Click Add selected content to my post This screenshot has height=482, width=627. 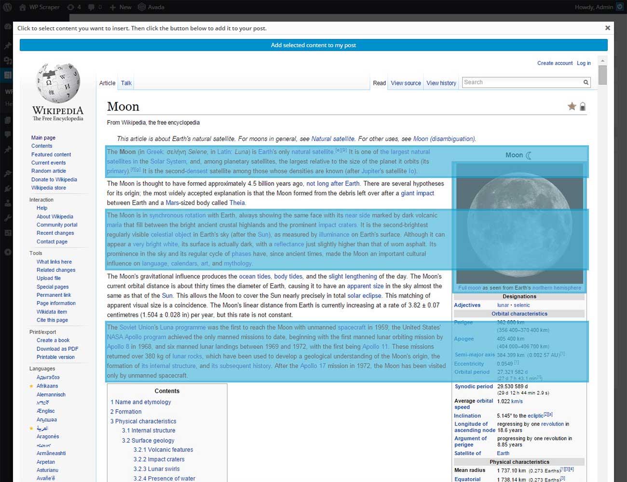[x=313, y=45]
